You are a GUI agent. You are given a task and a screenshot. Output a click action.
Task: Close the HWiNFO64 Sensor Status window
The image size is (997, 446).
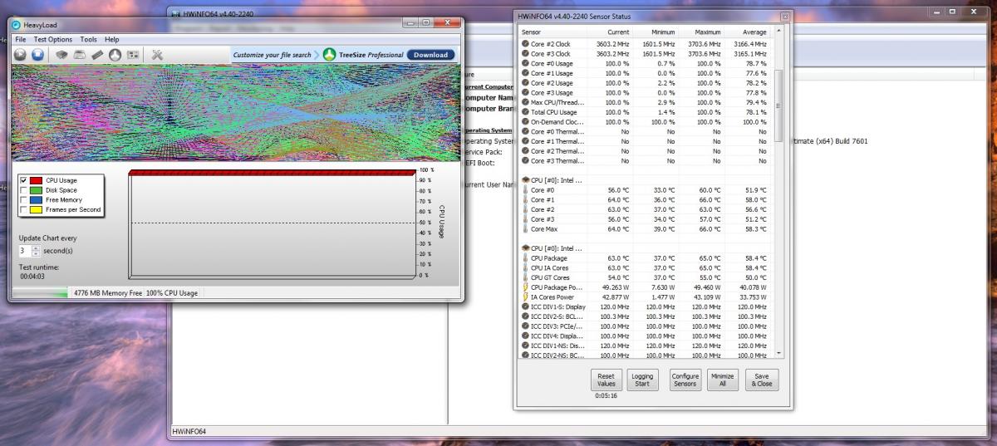click(785, 16)
